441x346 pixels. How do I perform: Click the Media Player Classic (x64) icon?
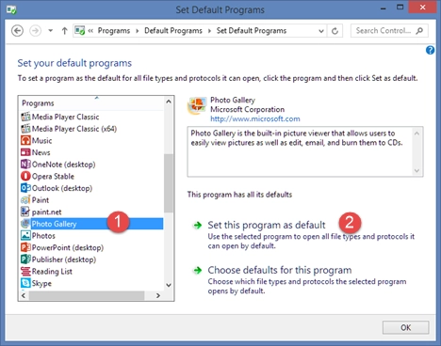coord(25,129)
